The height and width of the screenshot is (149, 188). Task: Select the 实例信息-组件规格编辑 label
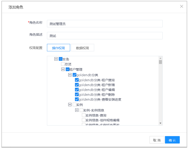(103, 120)
